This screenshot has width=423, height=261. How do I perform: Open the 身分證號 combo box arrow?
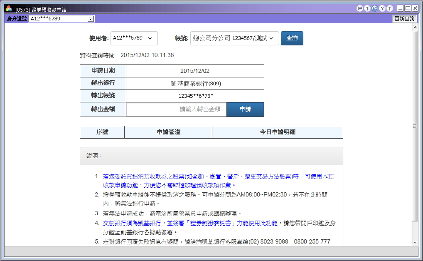(91, 19)
